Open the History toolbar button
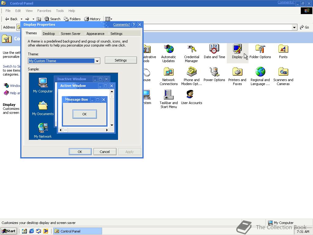313x235 pixels. click(92, 19)
